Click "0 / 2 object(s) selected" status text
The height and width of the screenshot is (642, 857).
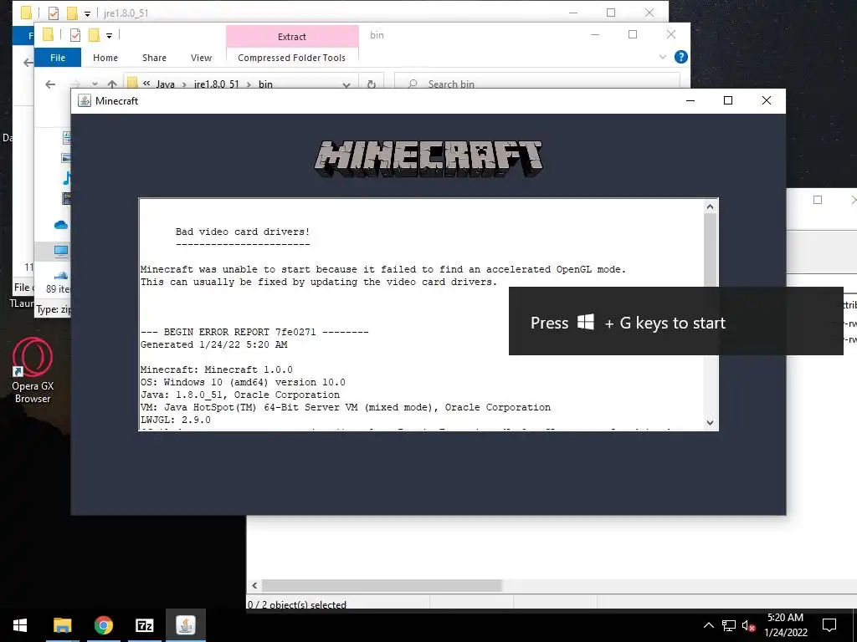[x=297, y=604]
